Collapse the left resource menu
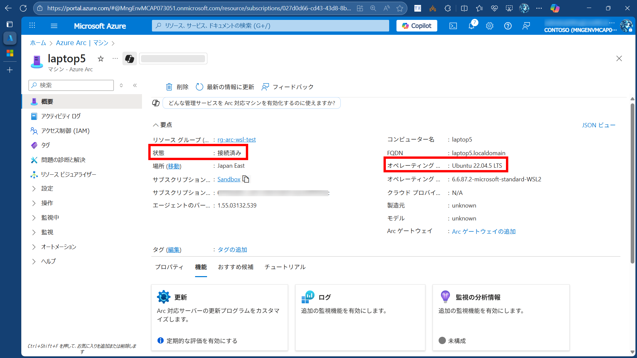This screenshot has height=358, width=637. (135, 85)
